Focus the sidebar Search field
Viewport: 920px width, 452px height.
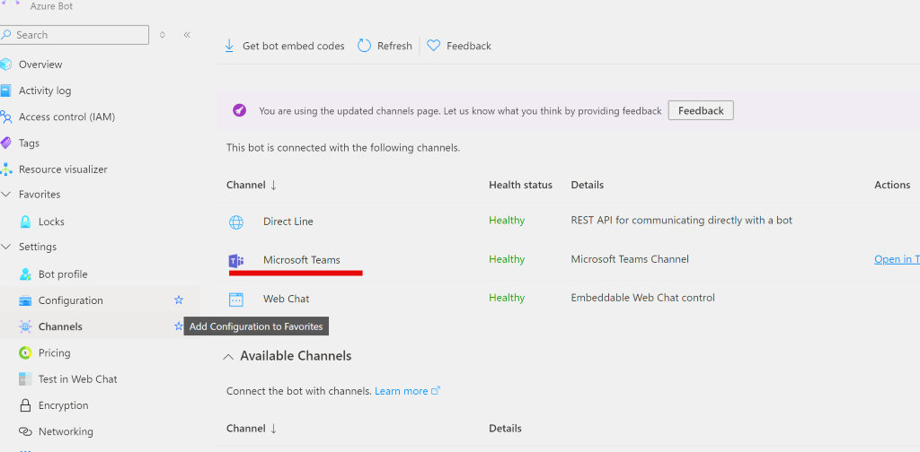75,35
